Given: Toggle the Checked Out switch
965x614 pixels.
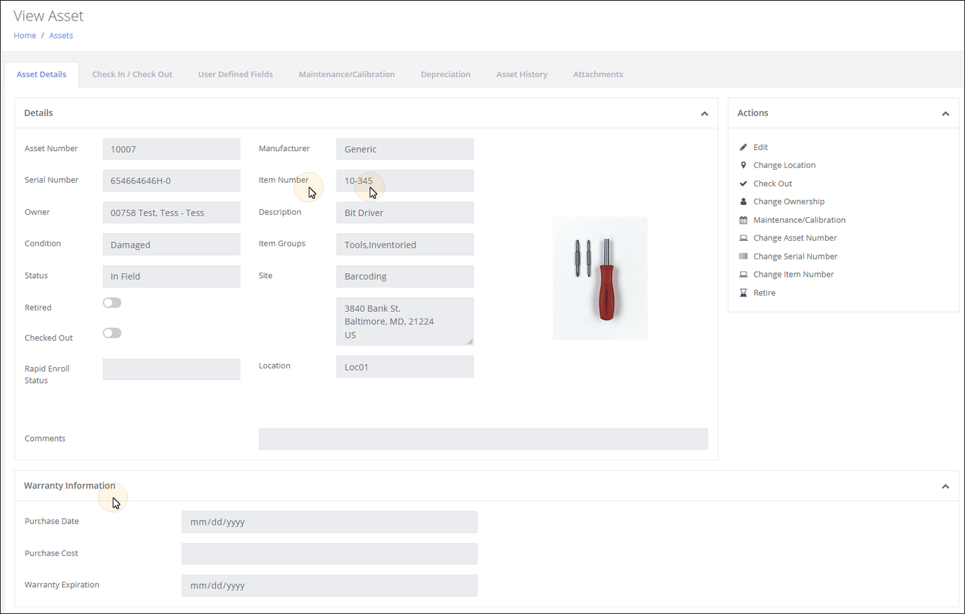Looking at the screenshot, I should 112,333.
